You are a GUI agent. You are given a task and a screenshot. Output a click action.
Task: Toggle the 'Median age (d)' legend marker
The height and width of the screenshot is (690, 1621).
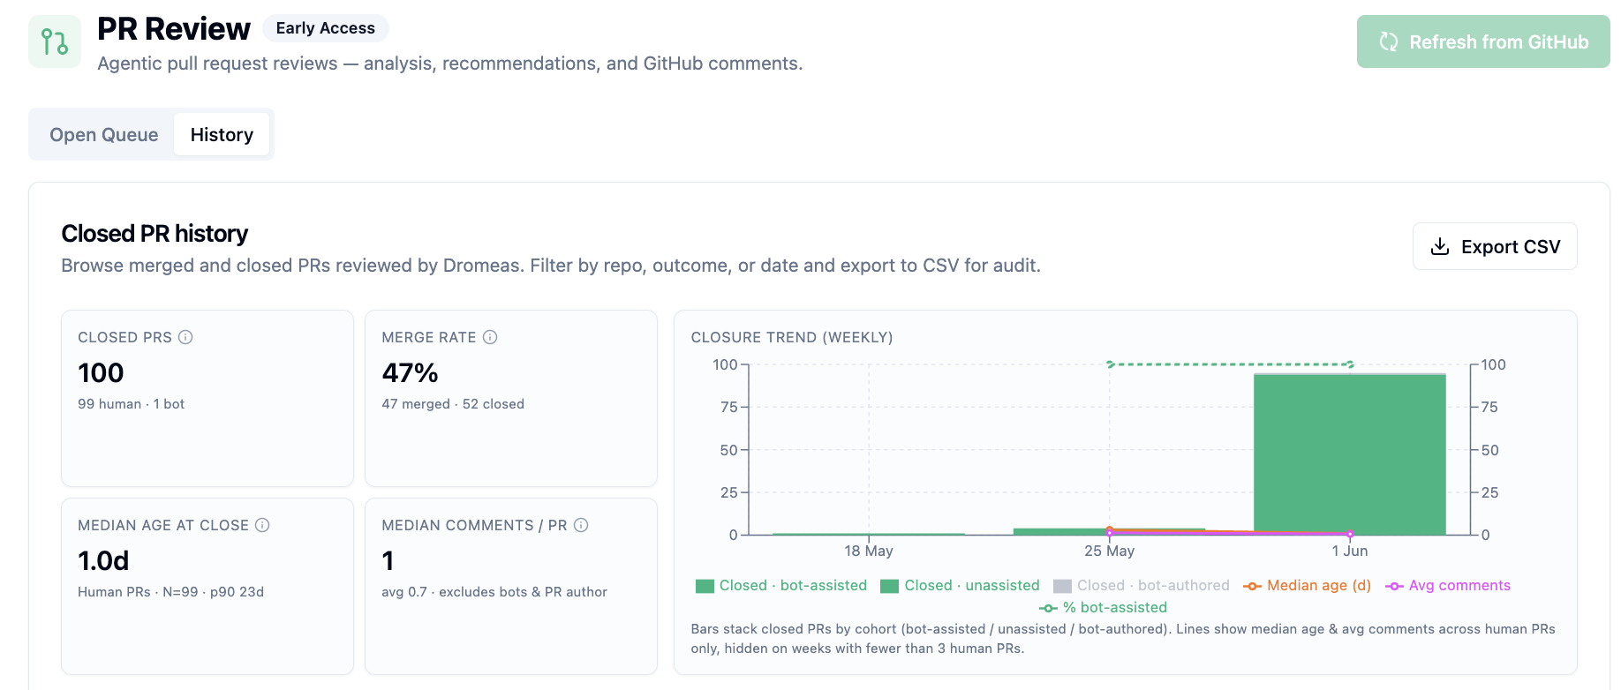(x=1252, y=586)
